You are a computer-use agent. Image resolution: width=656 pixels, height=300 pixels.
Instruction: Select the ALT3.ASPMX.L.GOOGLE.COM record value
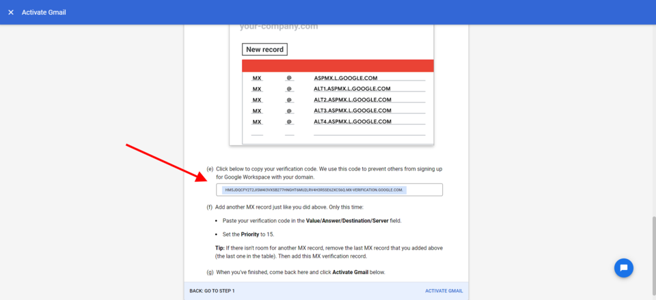[x=352, y=110]
